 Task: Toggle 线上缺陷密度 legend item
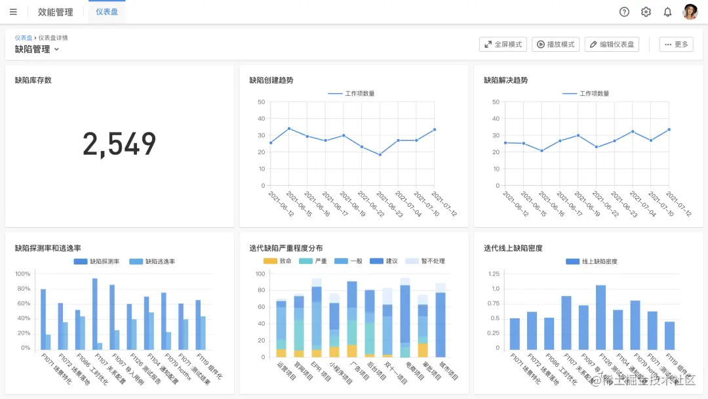[591, 261]
